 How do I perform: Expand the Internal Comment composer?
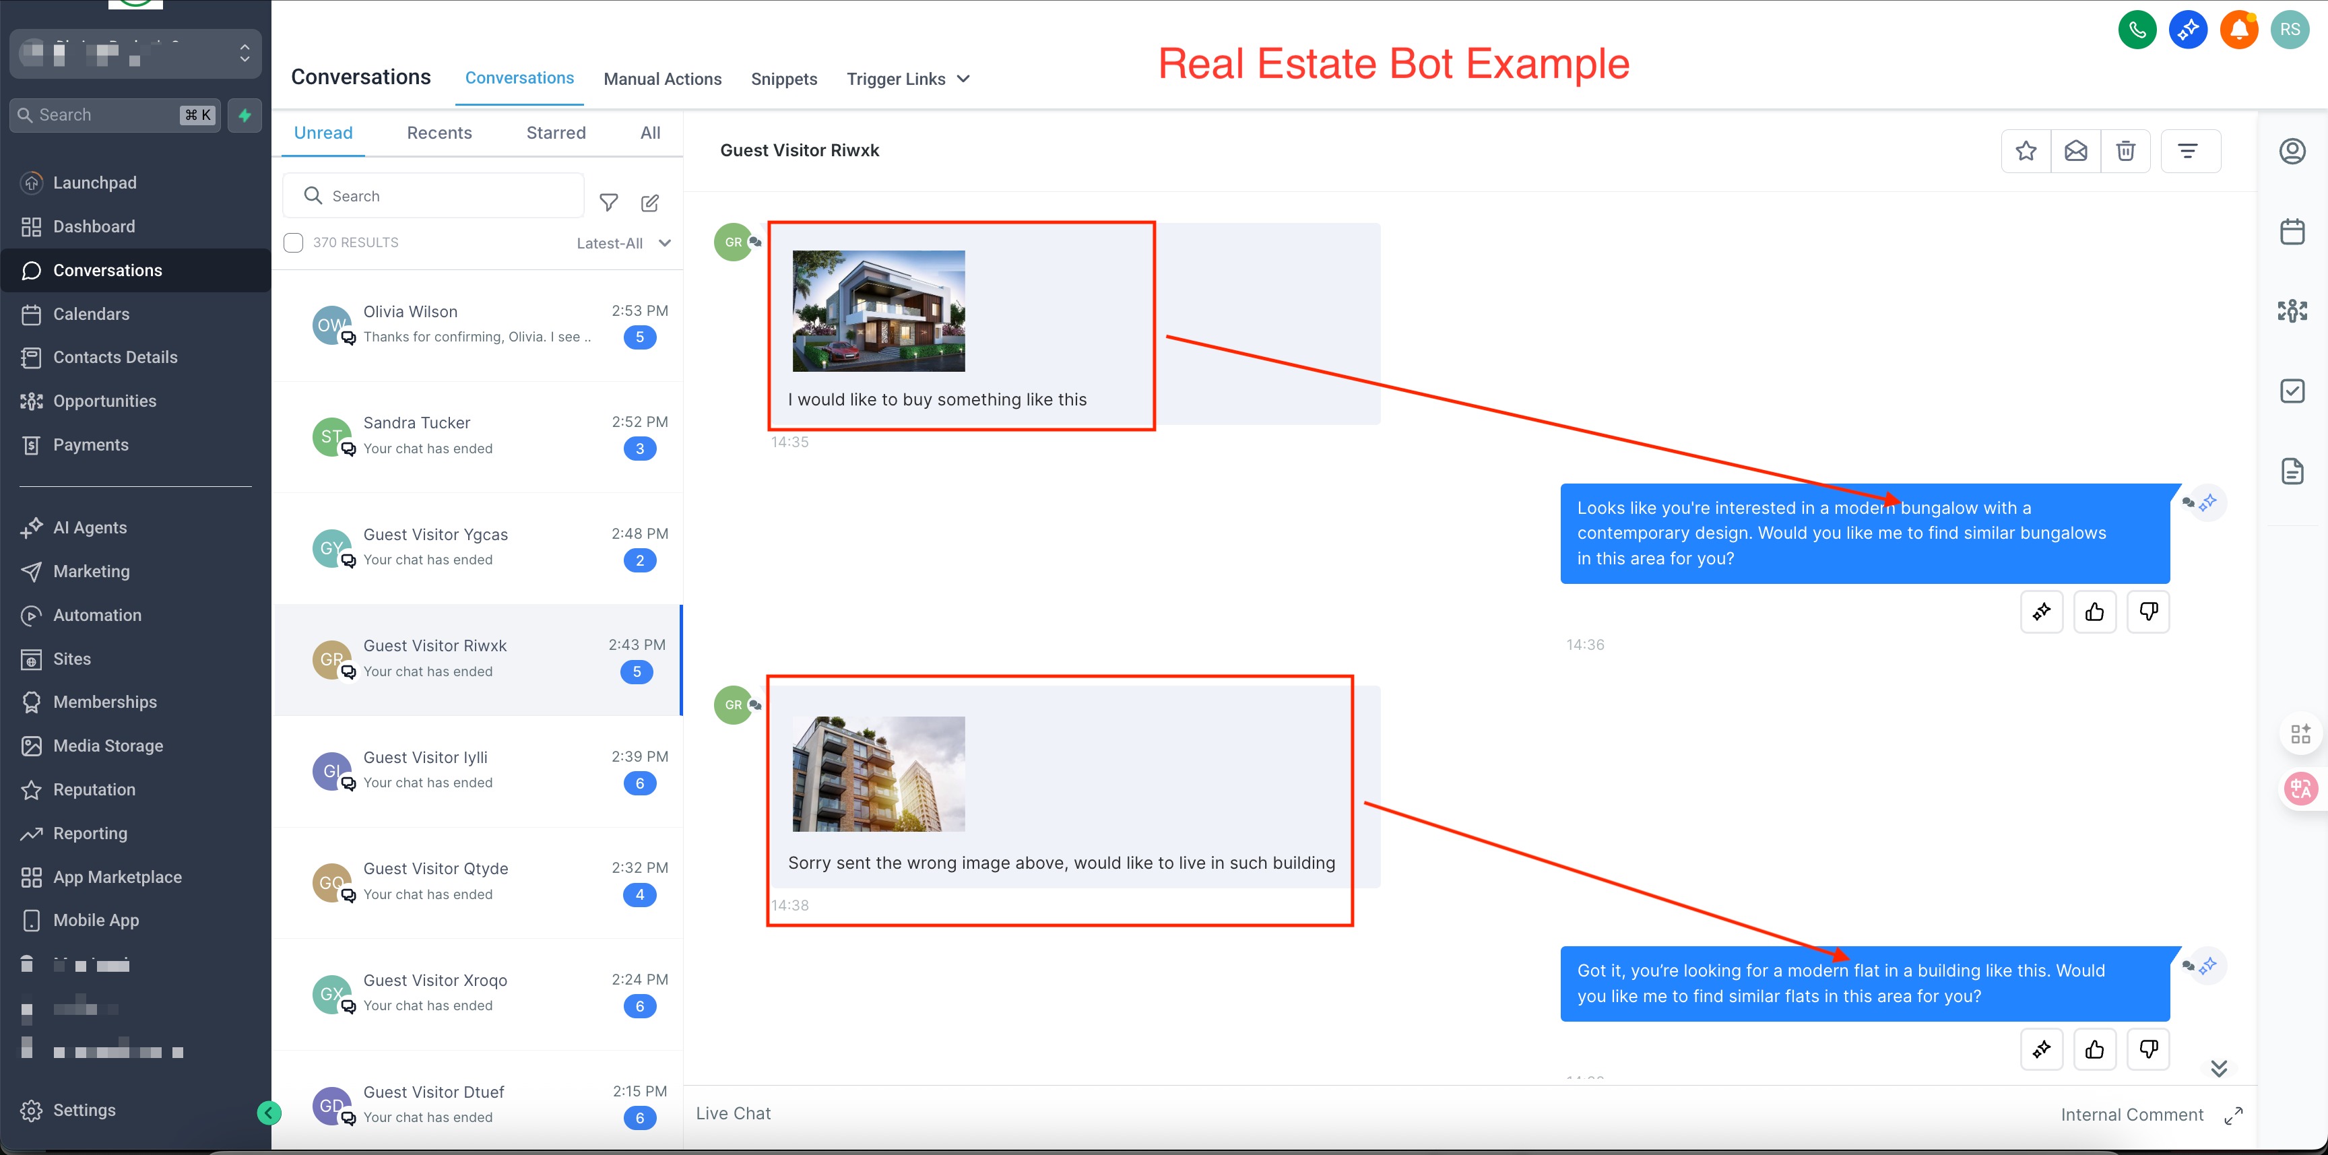point(2233,1115)
